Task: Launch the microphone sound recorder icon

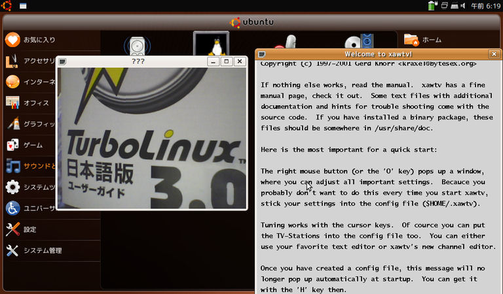Action: 286,42
